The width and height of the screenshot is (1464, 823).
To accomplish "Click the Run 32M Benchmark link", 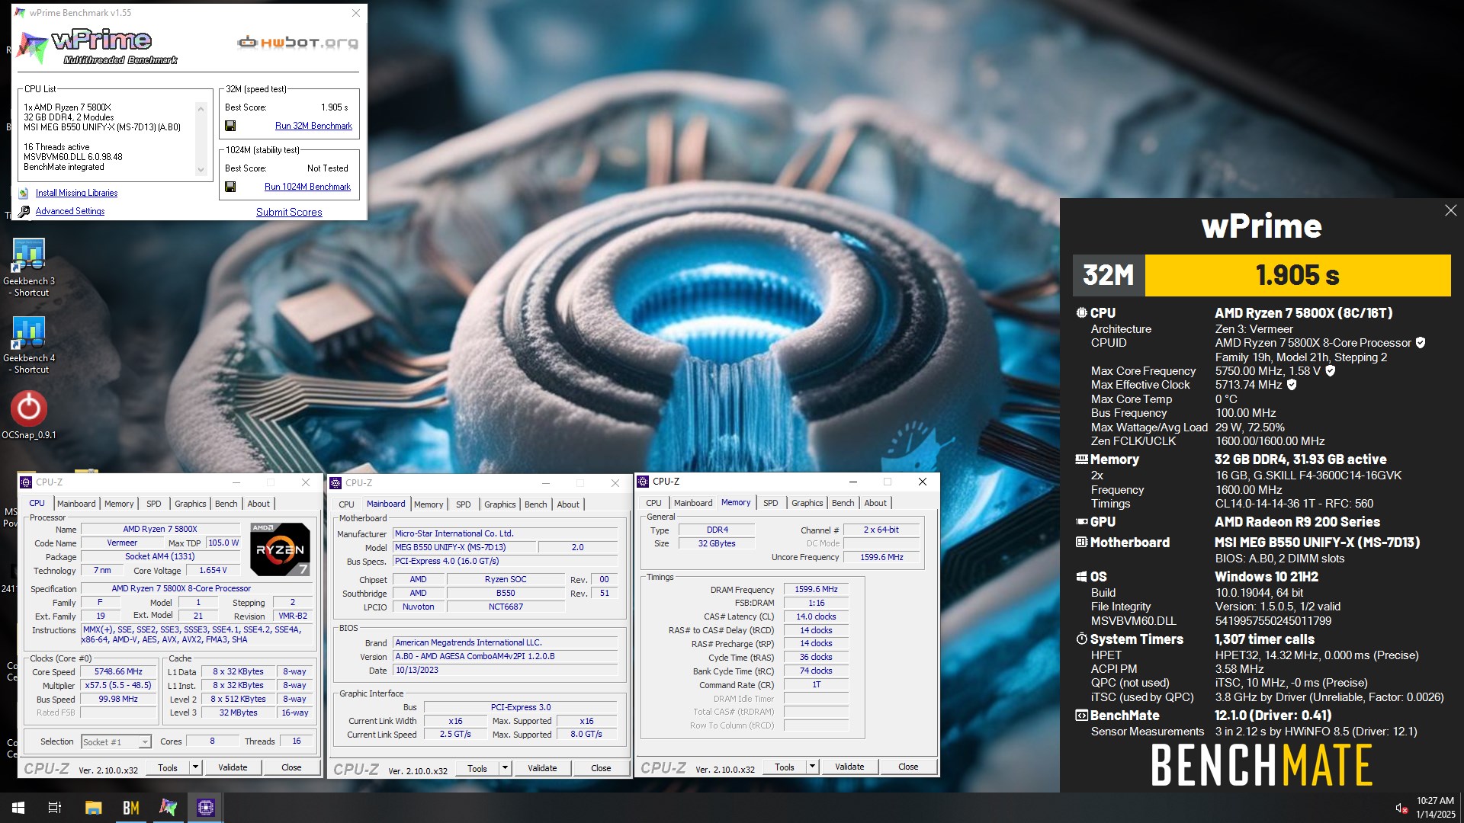I will (x=313, y=126).
